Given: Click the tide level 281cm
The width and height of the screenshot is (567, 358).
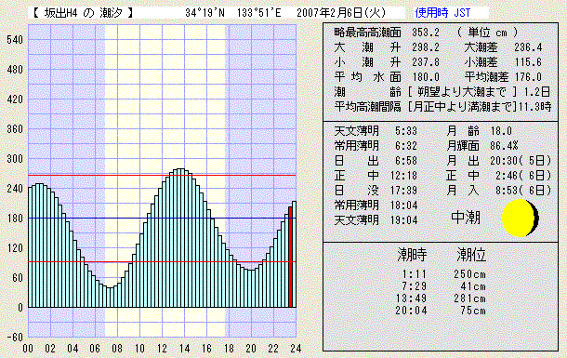Looking at the screenshot, I should pyautogui.click(x=469, y=298).
